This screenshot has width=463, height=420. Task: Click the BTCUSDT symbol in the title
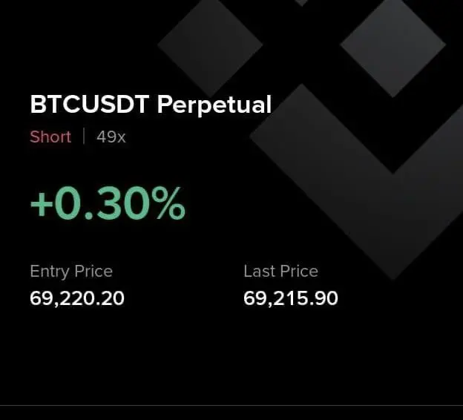click(90, 104)
